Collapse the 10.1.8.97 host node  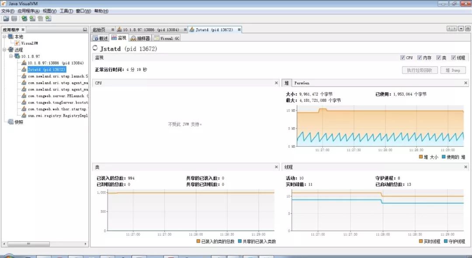coord(11,56)
